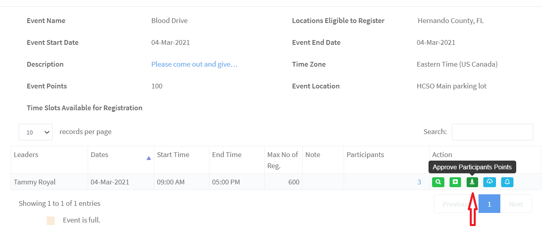Click the 'Hernando County, FL' location value
Screen dimensions: 542x230
tap(451, 21)
